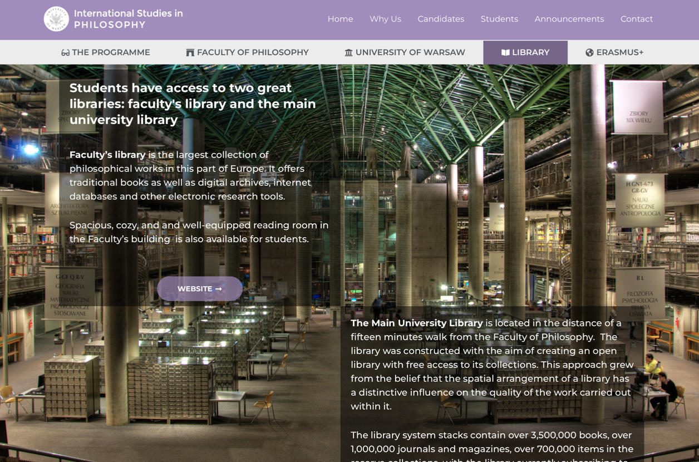Go to the Home page
This screenshot has height=462, width=699.
click(340, 19)
